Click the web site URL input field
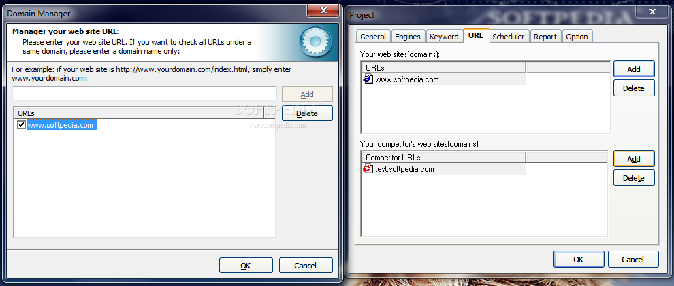This screenshot has width=674, height=286. [x=144, y=94]
